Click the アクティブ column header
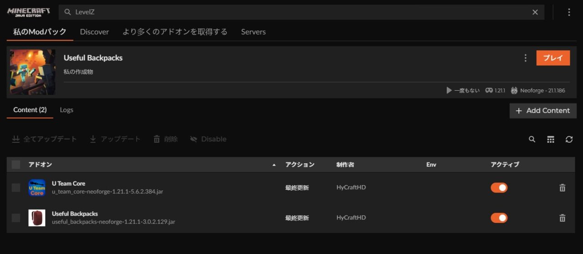The width and height of the screenshot is (583, 254). (505, 165)
